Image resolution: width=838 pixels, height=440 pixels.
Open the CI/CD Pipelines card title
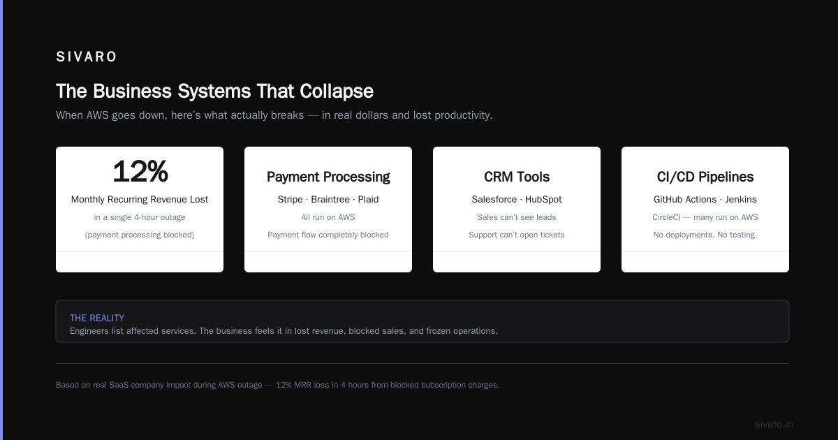[x=705, y=177]
